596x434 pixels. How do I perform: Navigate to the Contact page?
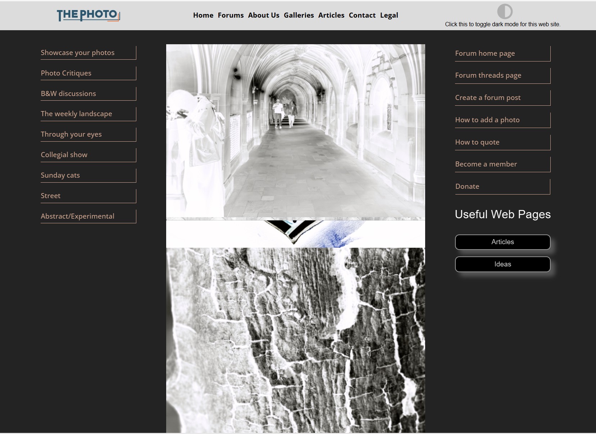(x=362, y=15)
